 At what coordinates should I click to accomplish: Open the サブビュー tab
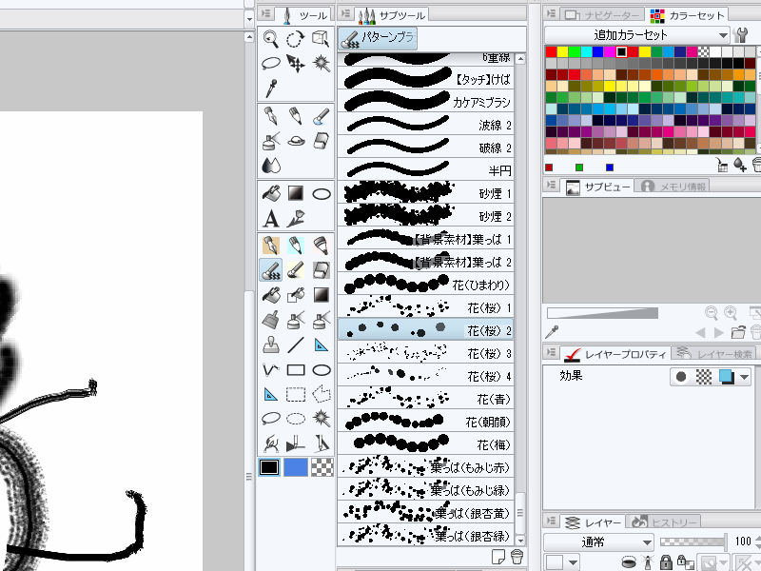(x=598, y=186)
